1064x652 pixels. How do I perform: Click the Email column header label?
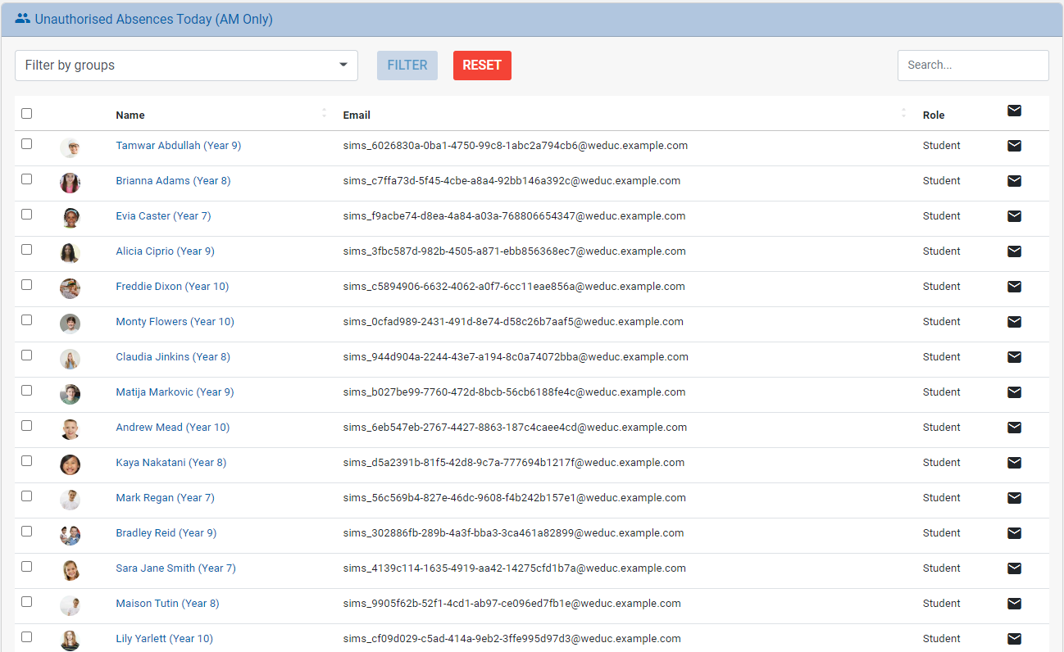click(x=357, y=115)
